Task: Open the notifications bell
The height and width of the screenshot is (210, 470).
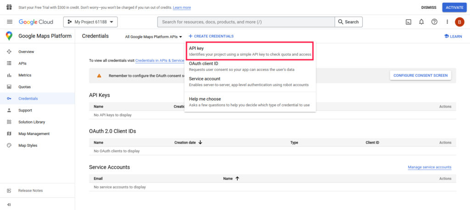Action: [x=421, y=22]
